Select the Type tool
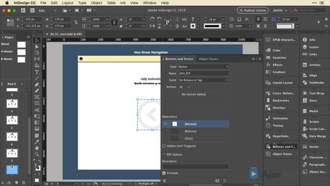Image resolution: width=330 pixels, height=186 pixels. [37, 72]
